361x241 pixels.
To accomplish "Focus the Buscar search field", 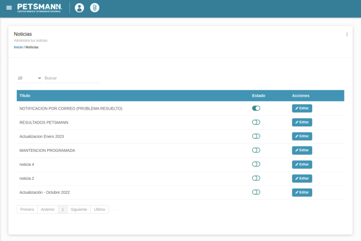I will (x=72, y=78).
